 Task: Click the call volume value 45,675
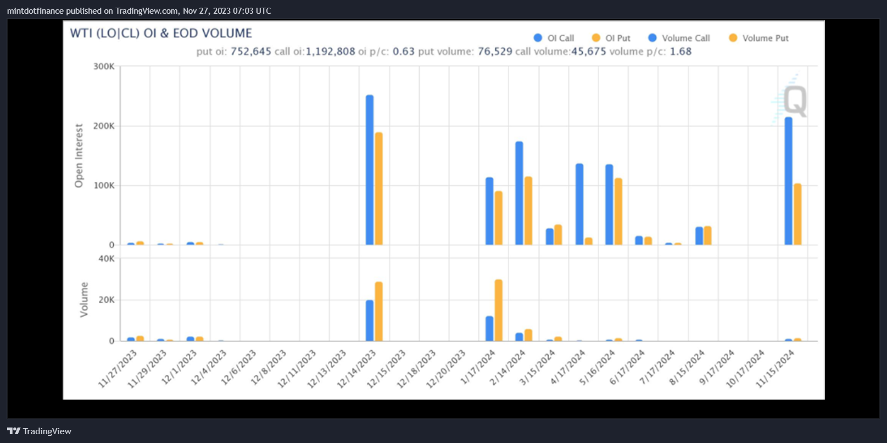pyautogui.click(x=589, y=52)
